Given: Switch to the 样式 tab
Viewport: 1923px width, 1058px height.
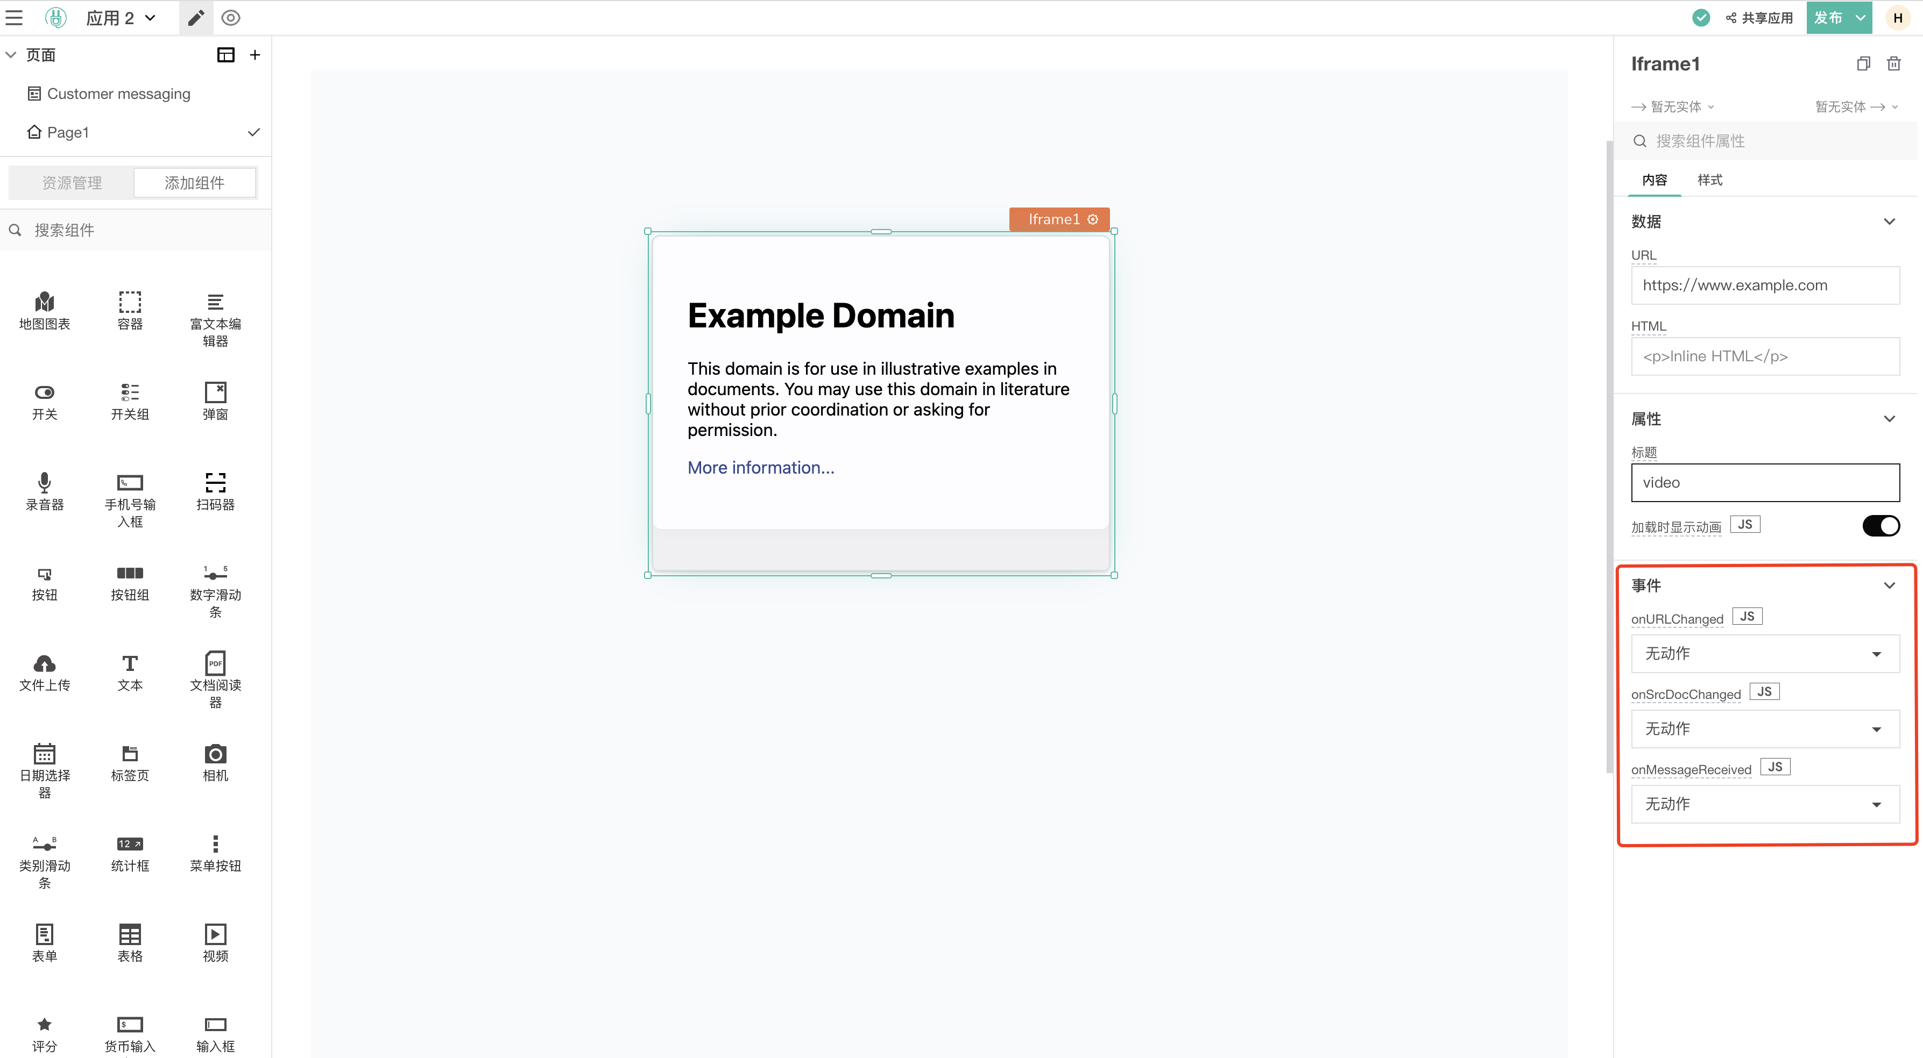Looking at the screenshot, I should [1709, 180].
